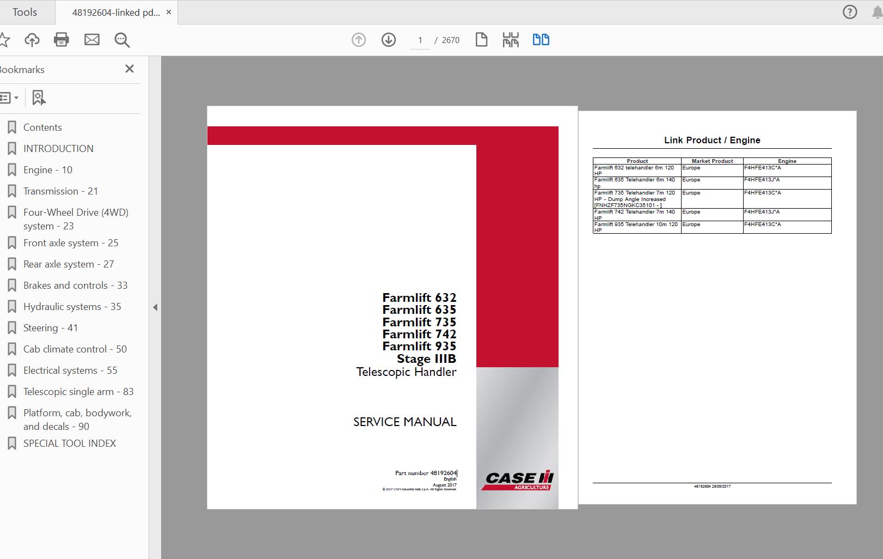Go to the previous page using the up arrow
The image size is (883, 559).
359,40
